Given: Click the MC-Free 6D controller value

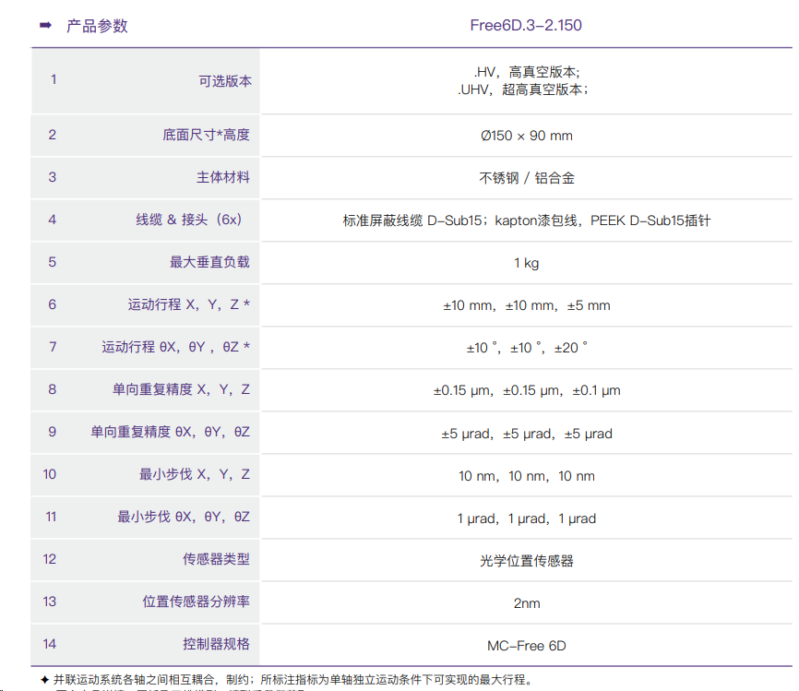Looking at the screenshot, I should click(x=526, y=646).
